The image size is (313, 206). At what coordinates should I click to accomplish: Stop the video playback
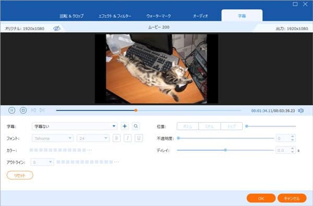click(23, 110)
